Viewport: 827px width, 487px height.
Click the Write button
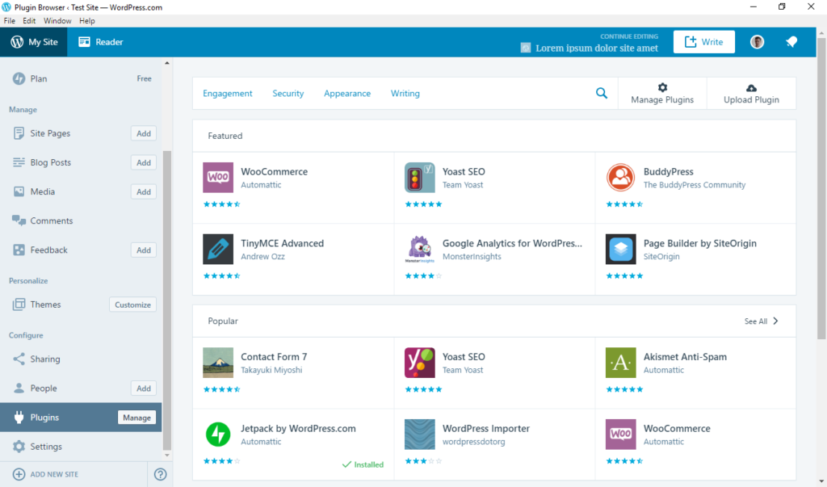703,41
